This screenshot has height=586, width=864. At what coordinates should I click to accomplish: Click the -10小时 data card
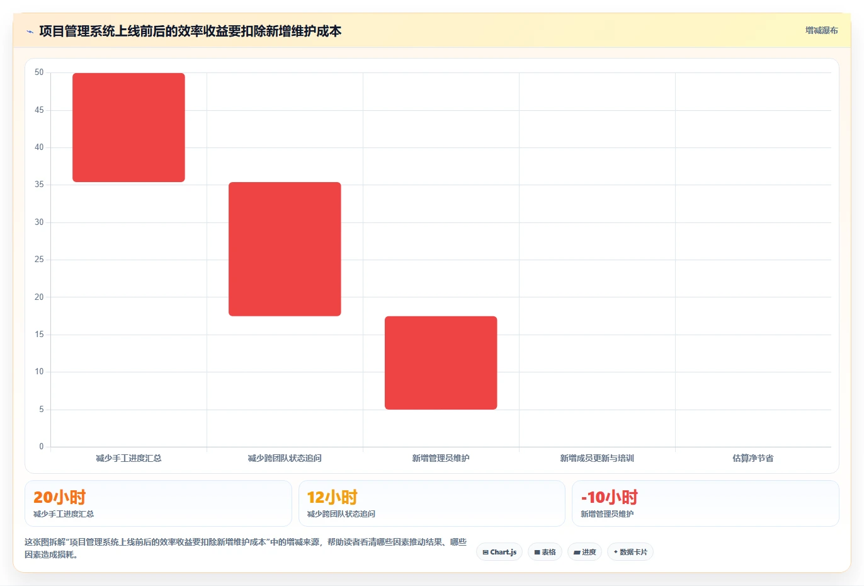(705, 503)
